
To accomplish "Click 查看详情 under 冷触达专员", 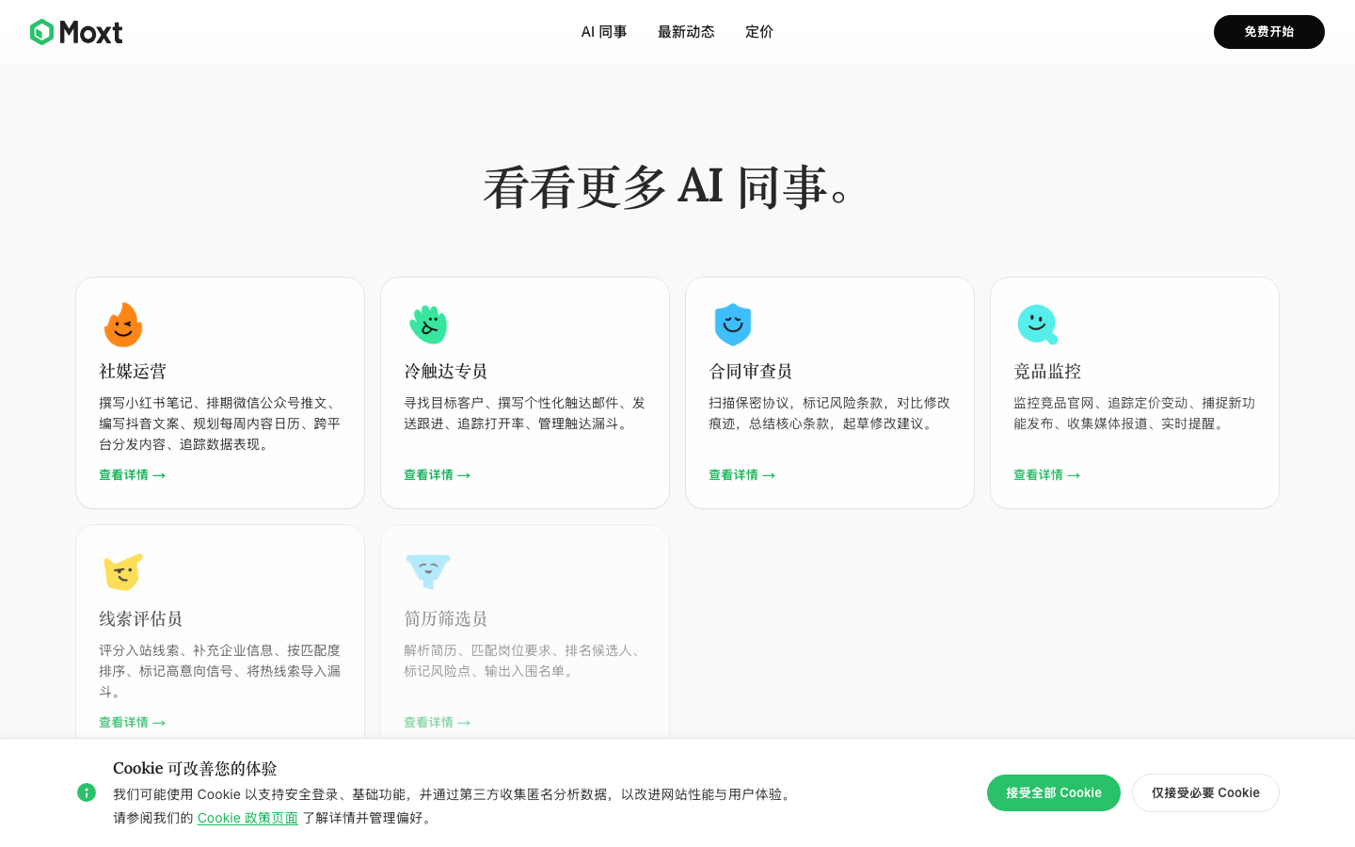I will coord(438,475).
